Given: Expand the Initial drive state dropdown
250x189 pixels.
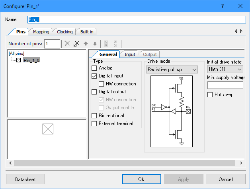Looking at the screenshot, I should (x=225, y=69).
